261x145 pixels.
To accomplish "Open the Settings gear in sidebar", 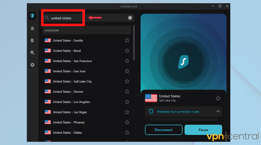I will [x=32, y=65].
